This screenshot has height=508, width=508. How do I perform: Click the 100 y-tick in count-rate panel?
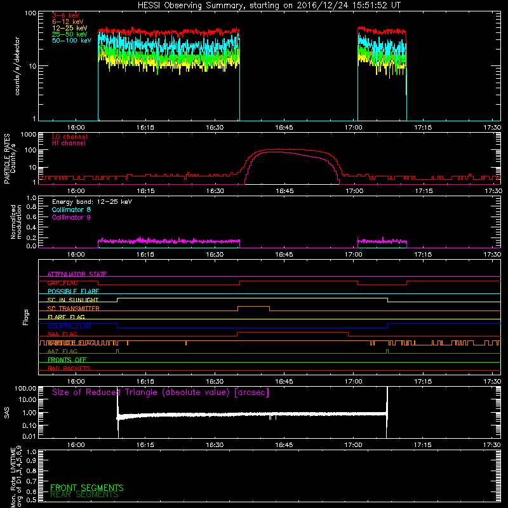pos(30,13)
